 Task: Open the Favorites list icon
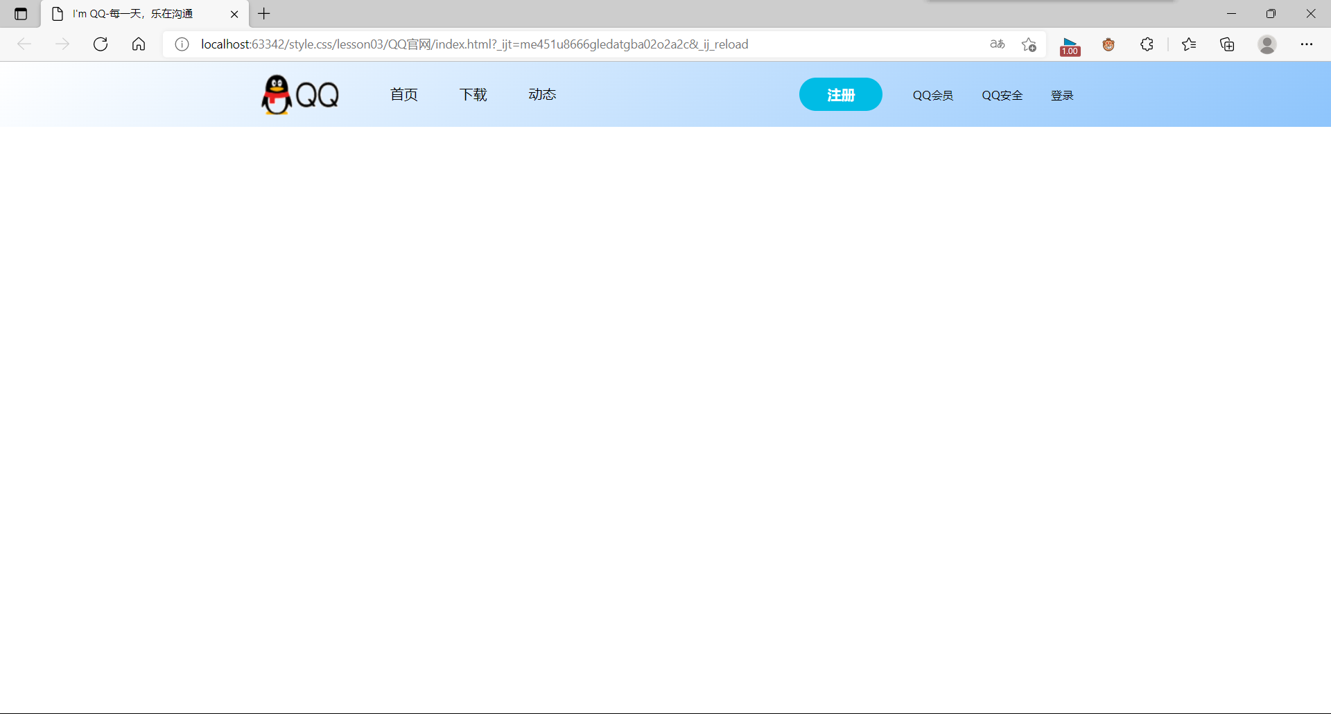point(1189,44)
